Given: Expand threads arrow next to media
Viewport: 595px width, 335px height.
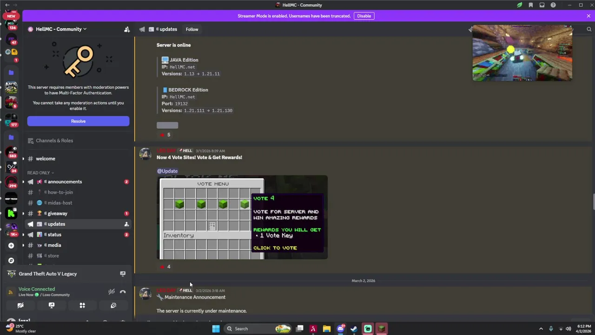Looking at the screenshot, I should tap(23, 245).
